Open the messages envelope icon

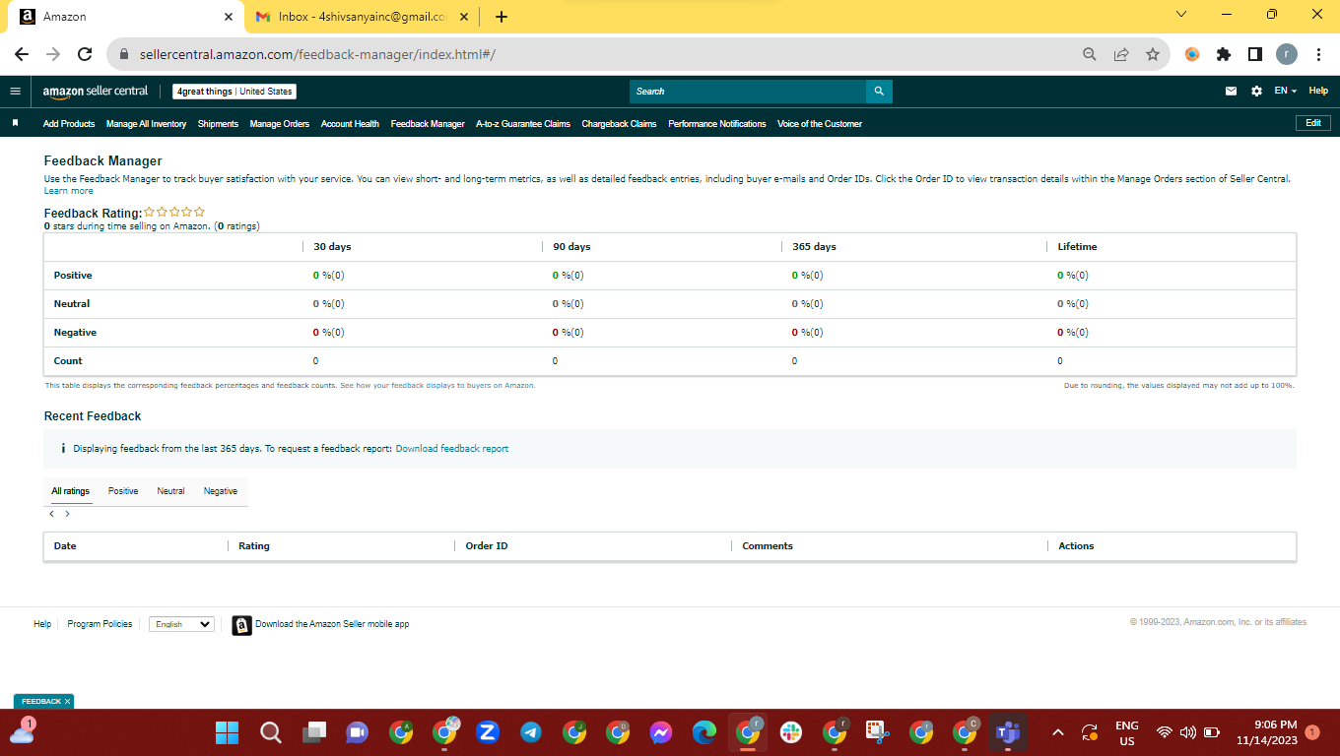(1231, 92)
